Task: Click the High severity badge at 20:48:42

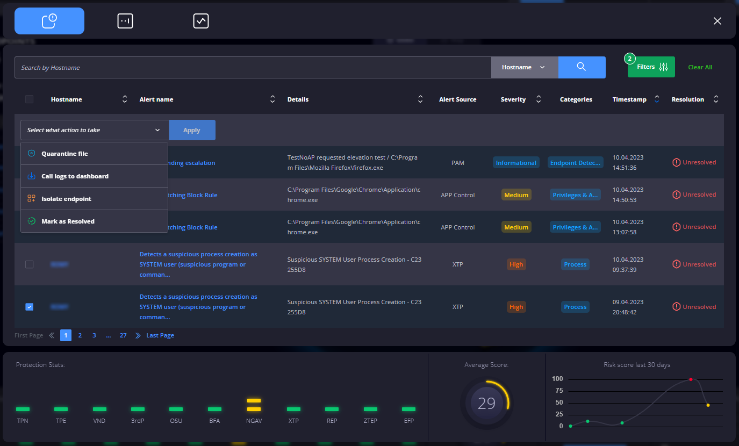Action: (x=516, y=307)
